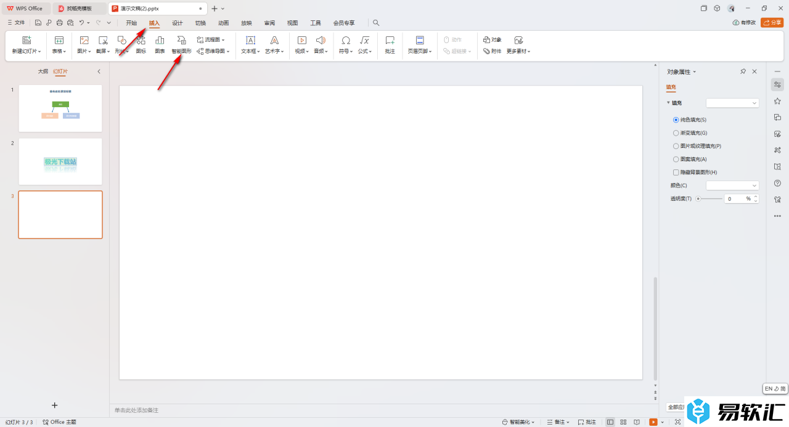The height and width of the screenshot is (427, 789).
Task: Select 图片或纹理填充(P) radio button
Action: tap(676, 146)
